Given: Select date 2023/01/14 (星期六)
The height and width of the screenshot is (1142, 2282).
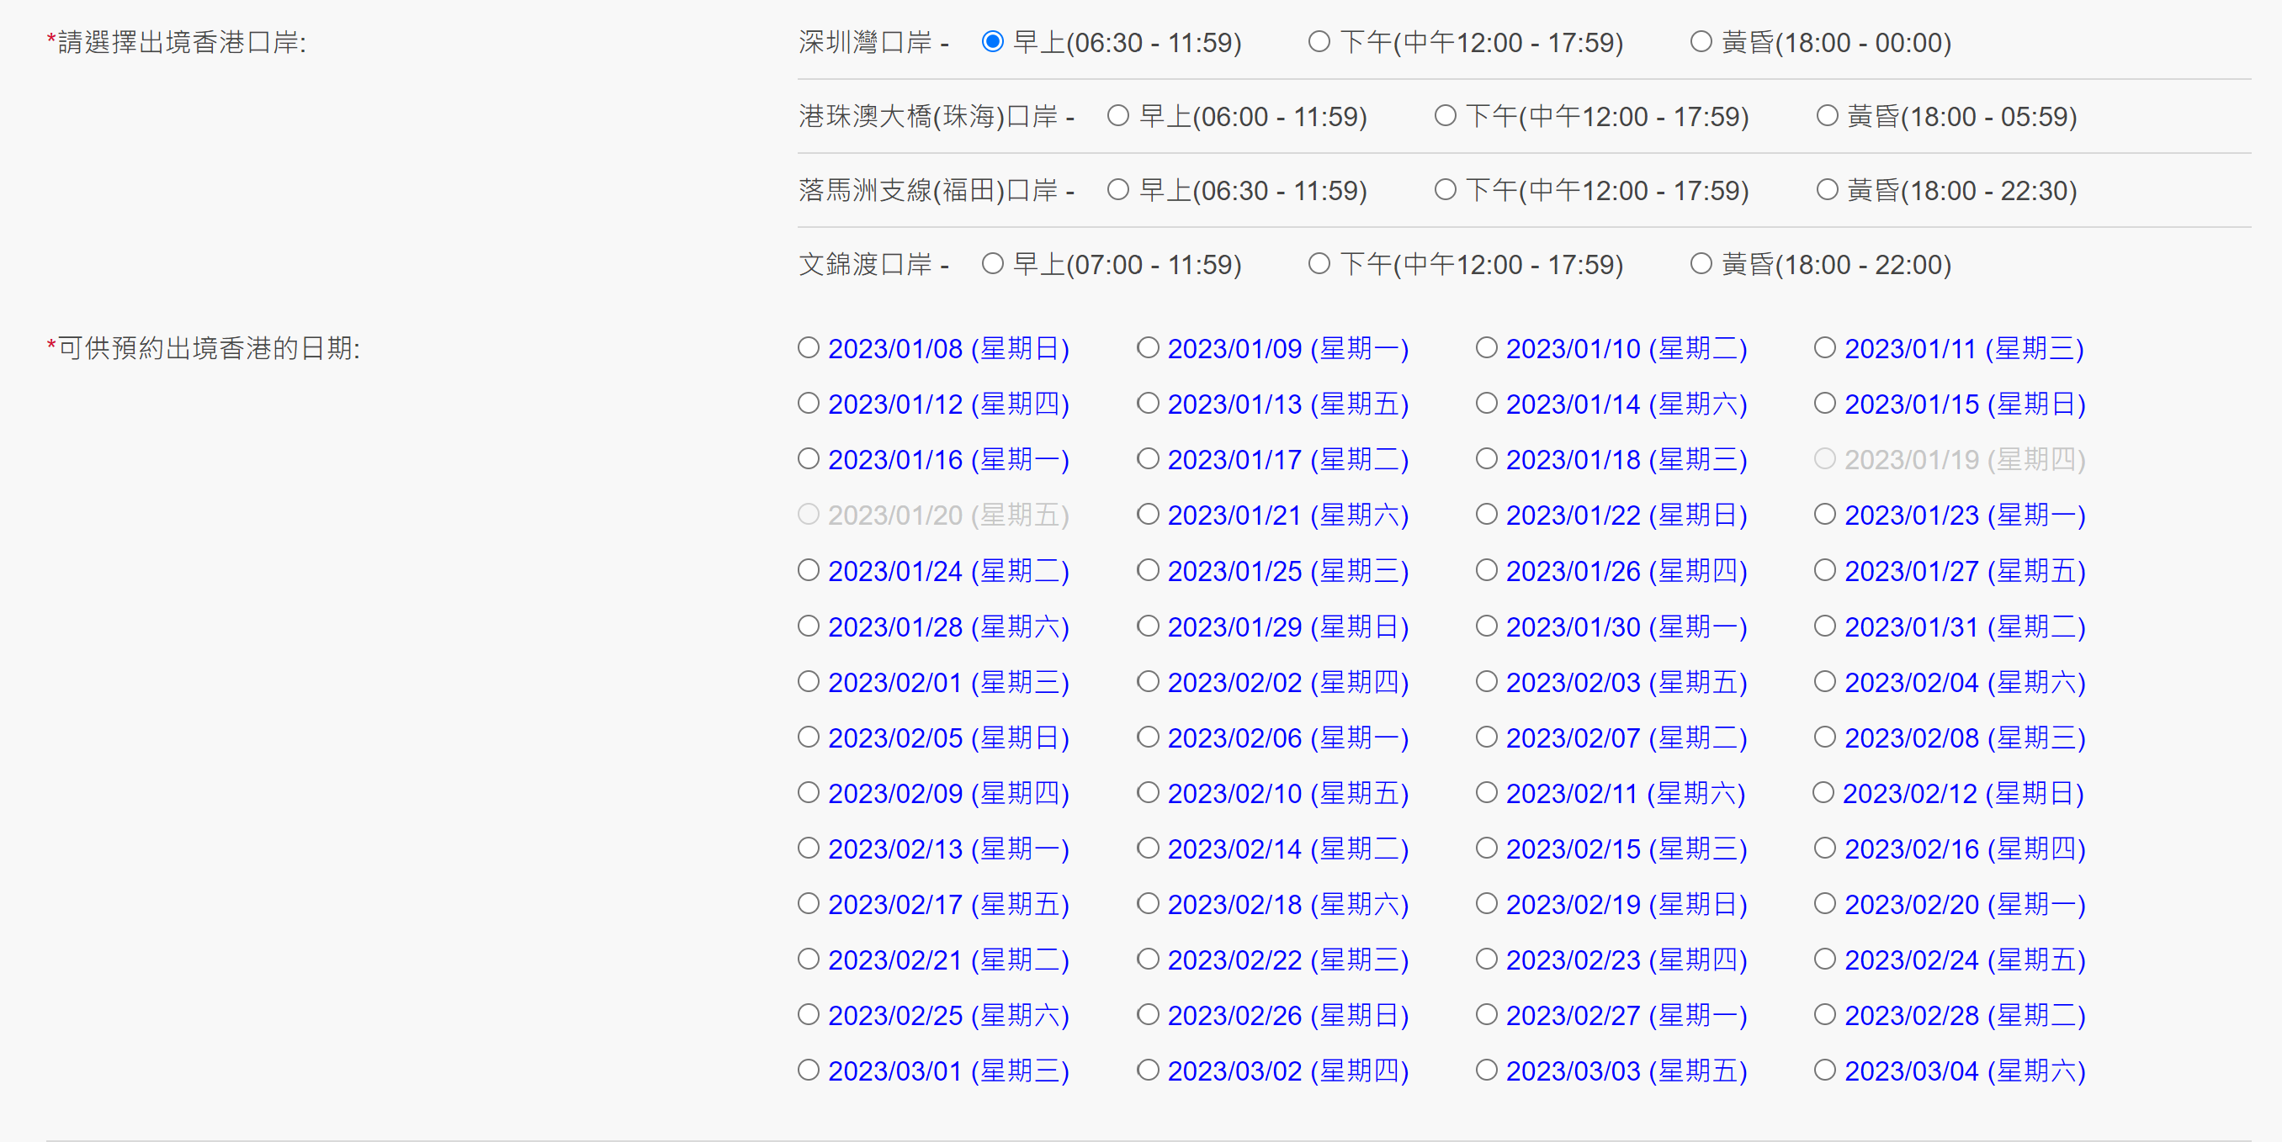Looking at the screenshot, I should click(x=1486, y=404).
